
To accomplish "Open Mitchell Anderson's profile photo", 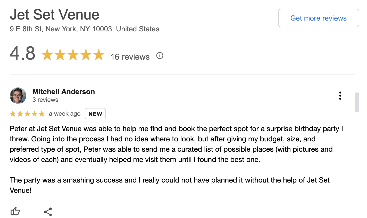I will click(18, 96).
